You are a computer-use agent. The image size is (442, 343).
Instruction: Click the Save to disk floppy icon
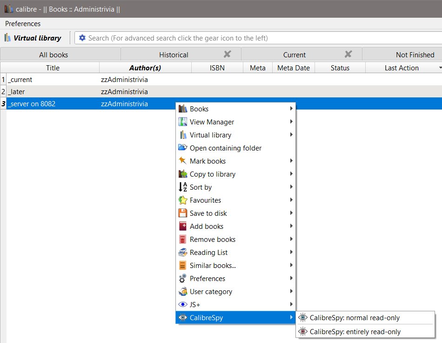coord(183,213)
